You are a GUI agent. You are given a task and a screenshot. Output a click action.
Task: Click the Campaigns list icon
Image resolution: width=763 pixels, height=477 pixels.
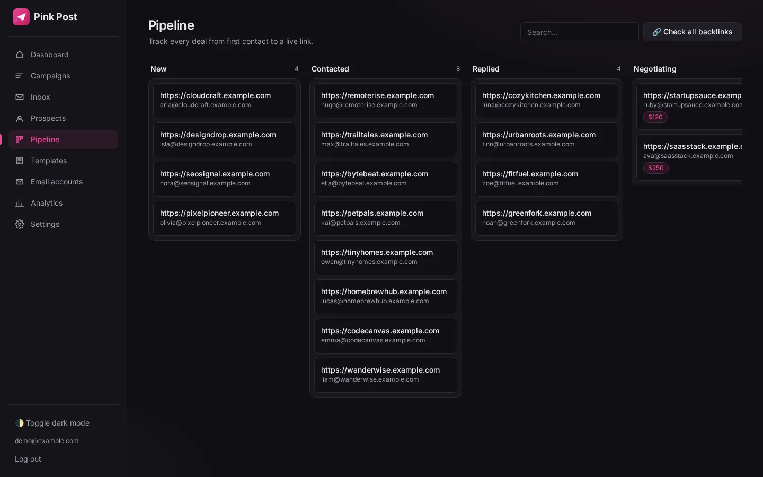coord(20,76)
